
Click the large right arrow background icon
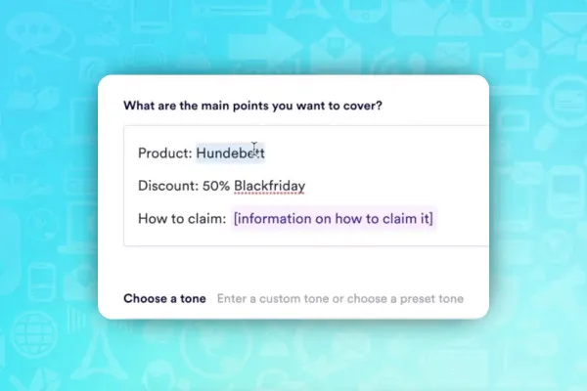coord(265,47)
